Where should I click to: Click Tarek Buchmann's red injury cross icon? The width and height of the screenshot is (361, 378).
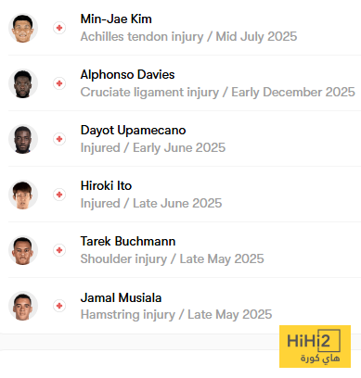[x=59, y=250]
